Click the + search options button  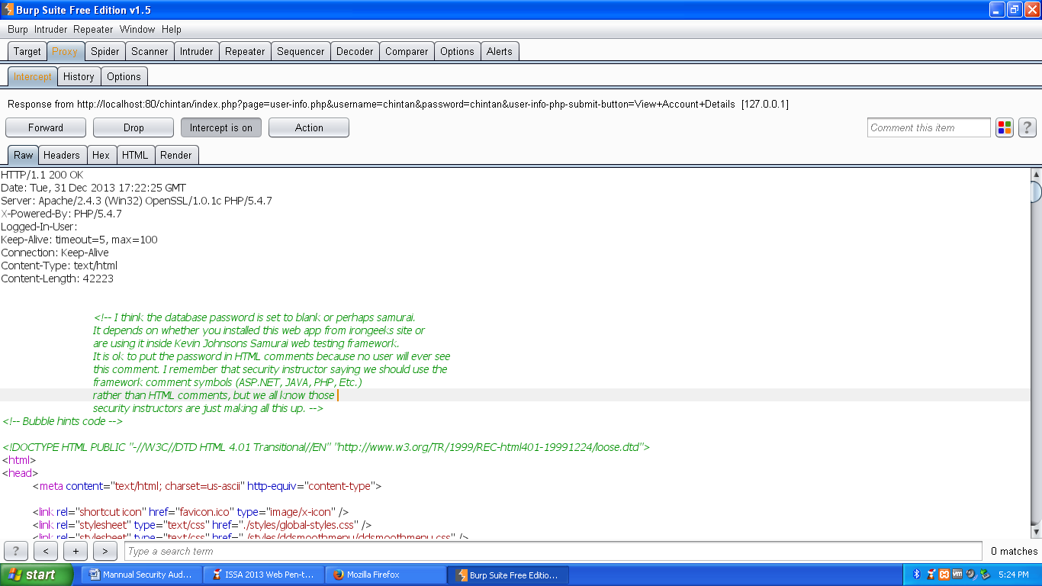point(75,551)
